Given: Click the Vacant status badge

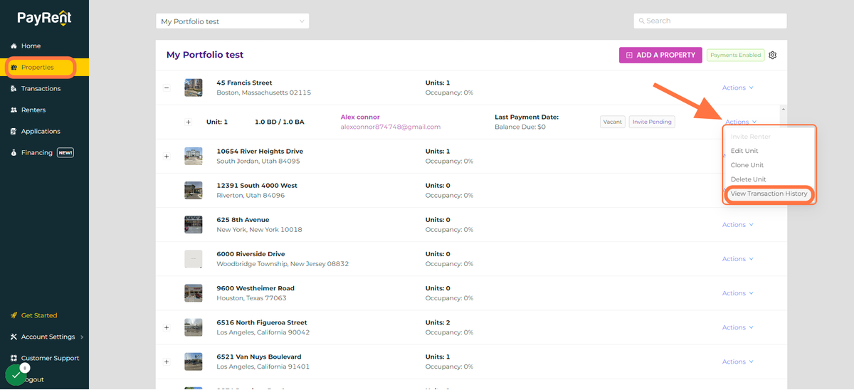Looking at the screenshot, I should click(612, 122).
